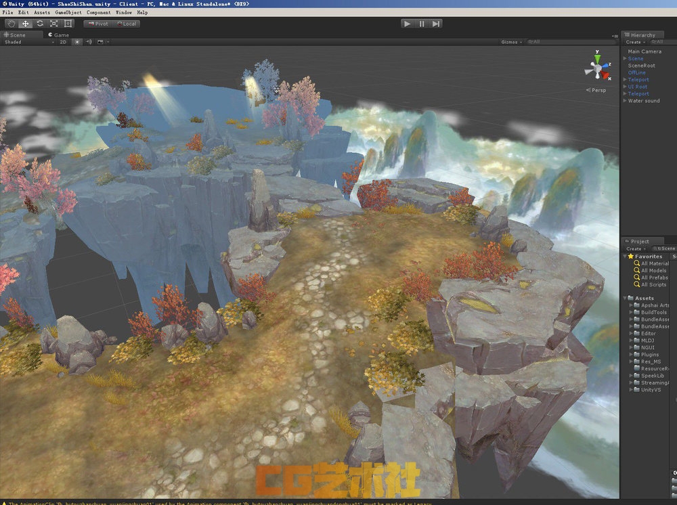Select the UnityVS folder
677x505 pixels.
(x=647, y=390)
